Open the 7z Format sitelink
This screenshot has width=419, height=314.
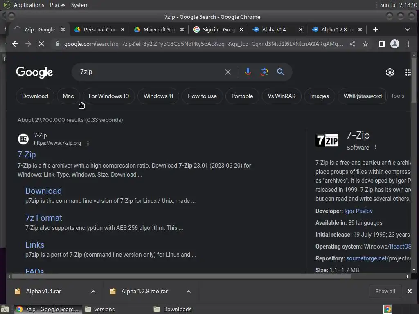(x=43, y=218)
